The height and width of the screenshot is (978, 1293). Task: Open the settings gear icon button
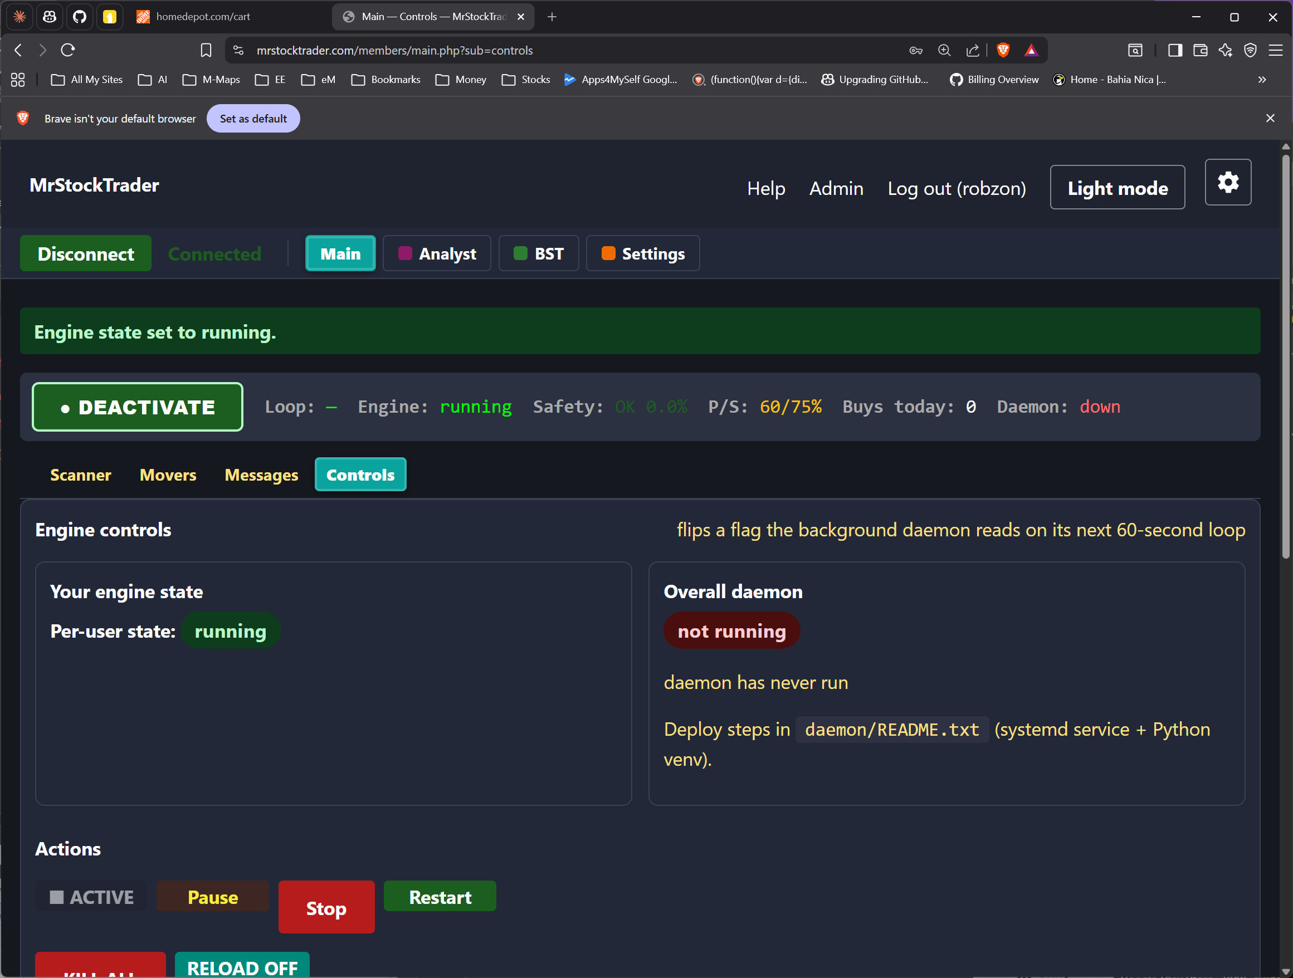[1227, 182]
